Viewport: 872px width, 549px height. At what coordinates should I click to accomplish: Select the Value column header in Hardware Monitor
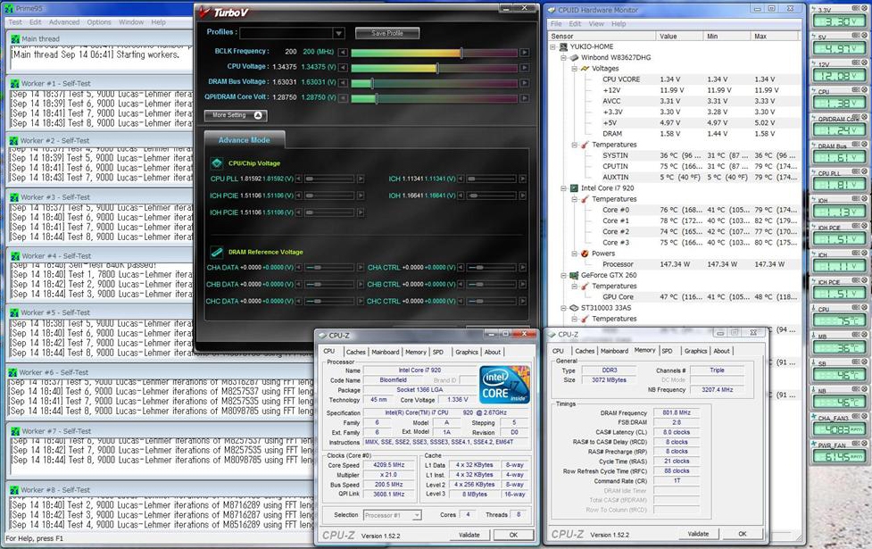[668, 37]
